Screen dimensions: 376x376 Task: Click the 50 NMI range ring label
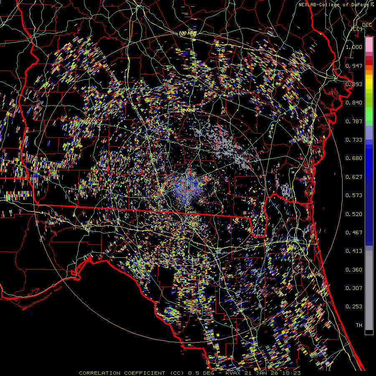[x=188, y=111]
